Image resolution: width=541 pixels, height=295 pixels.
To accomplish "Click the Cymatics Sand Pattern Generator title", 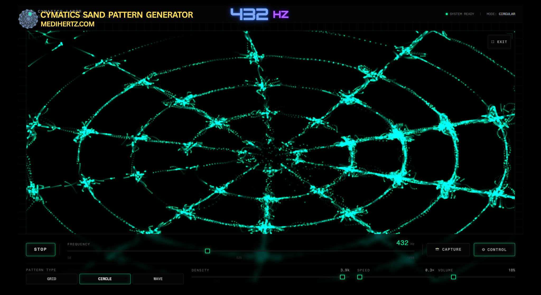I will point(117,15).
